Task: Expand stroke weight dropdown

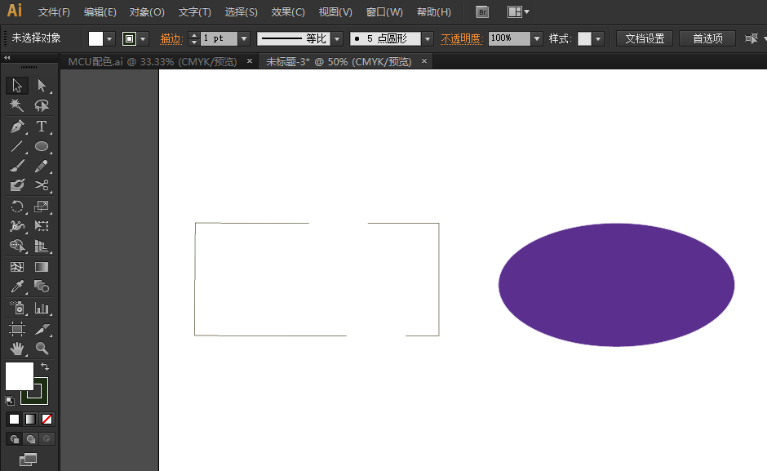Action: pyautogui.click(x=244, y=38)
